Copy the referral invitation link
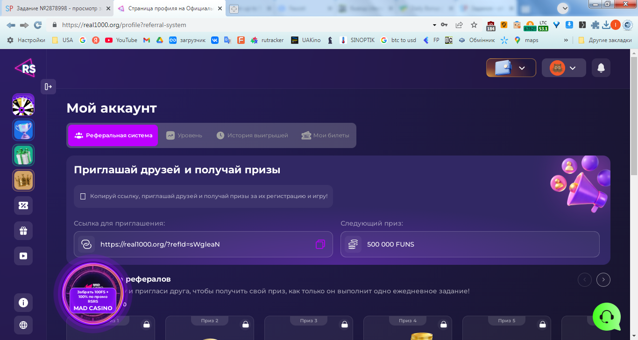This screenshot has width=638, height=340. pos(320,244)
